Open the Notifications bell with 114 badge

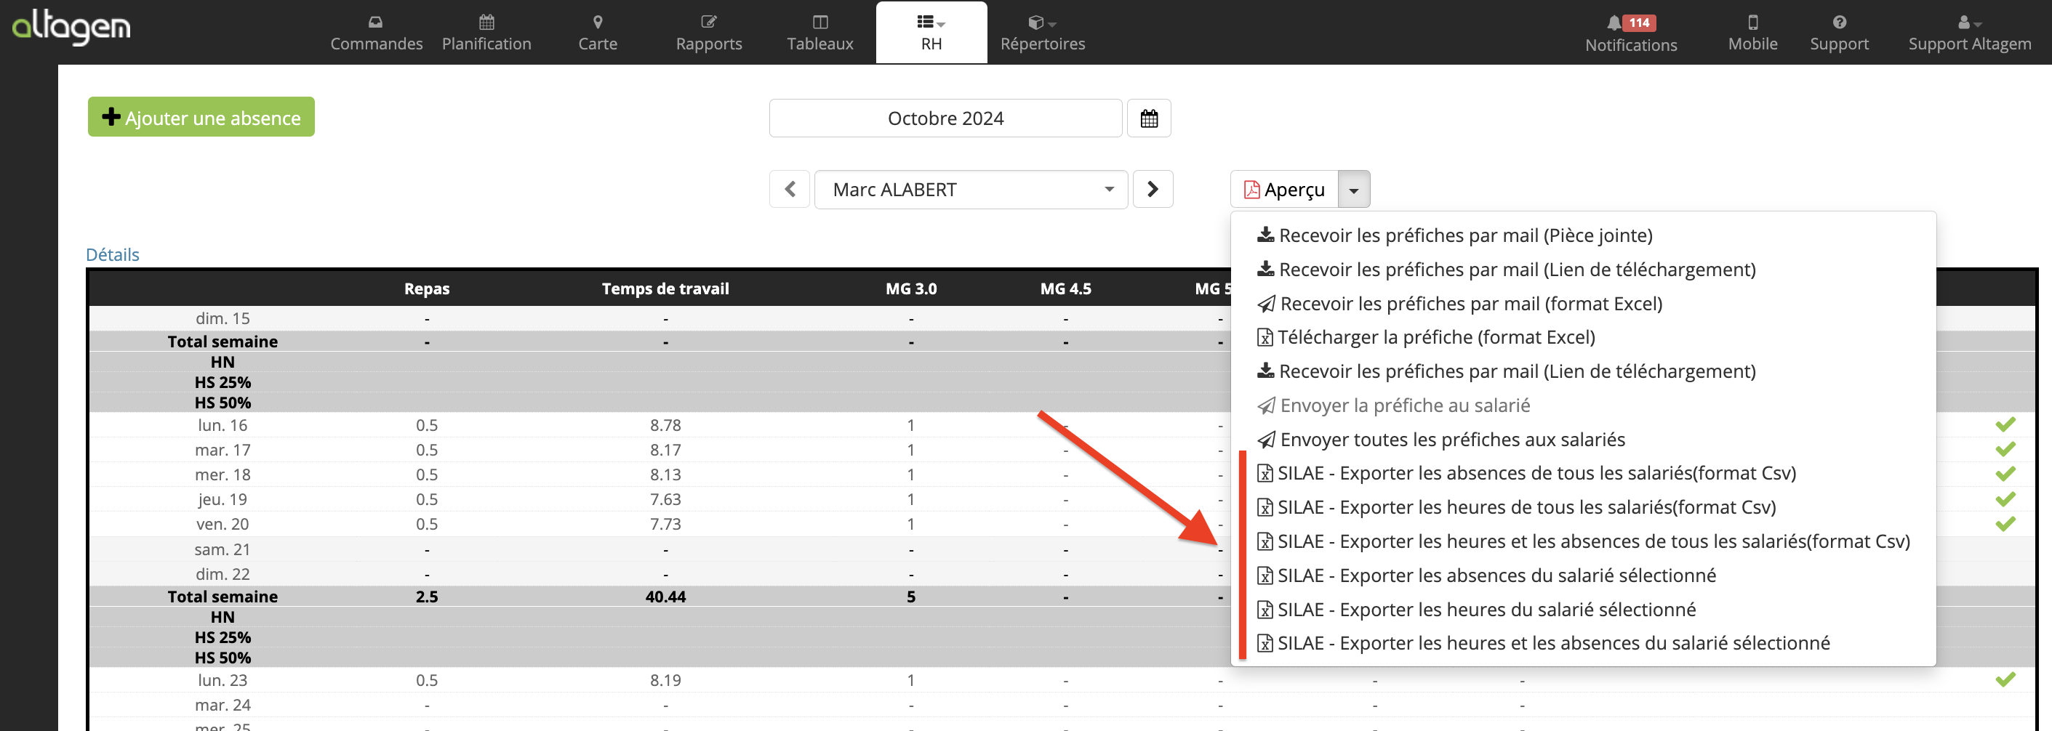(1630, 33)
